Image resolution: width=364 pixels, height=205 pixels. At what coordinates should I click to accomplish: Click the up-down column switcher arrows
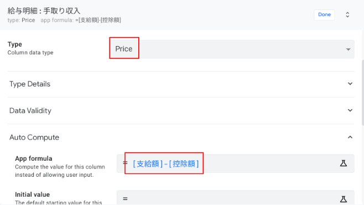pyautogui.click(x=347, y=14)
